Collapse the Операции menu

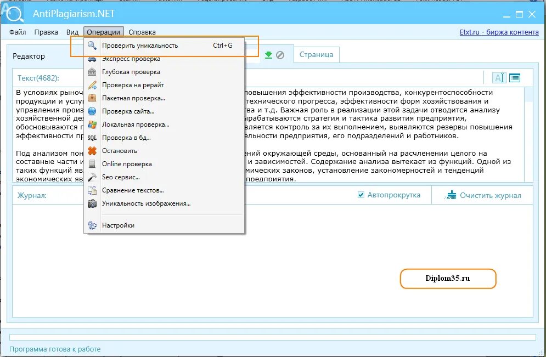click(x=103, y=32)
